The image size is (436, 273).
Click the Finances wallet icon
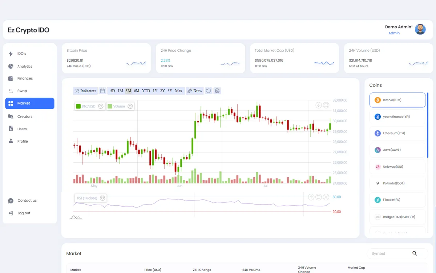tap(11, 78)
